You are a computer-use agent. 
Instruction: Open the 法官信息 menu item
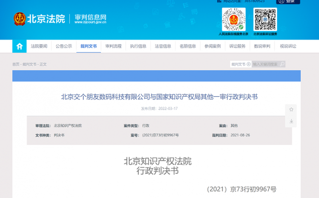(163, 46)
